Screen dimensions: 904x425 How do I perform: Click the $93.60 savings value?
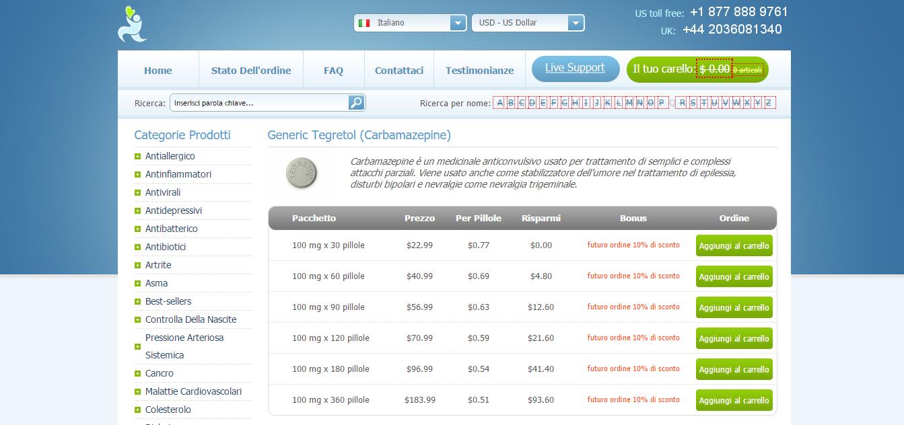tap(541, 400)
